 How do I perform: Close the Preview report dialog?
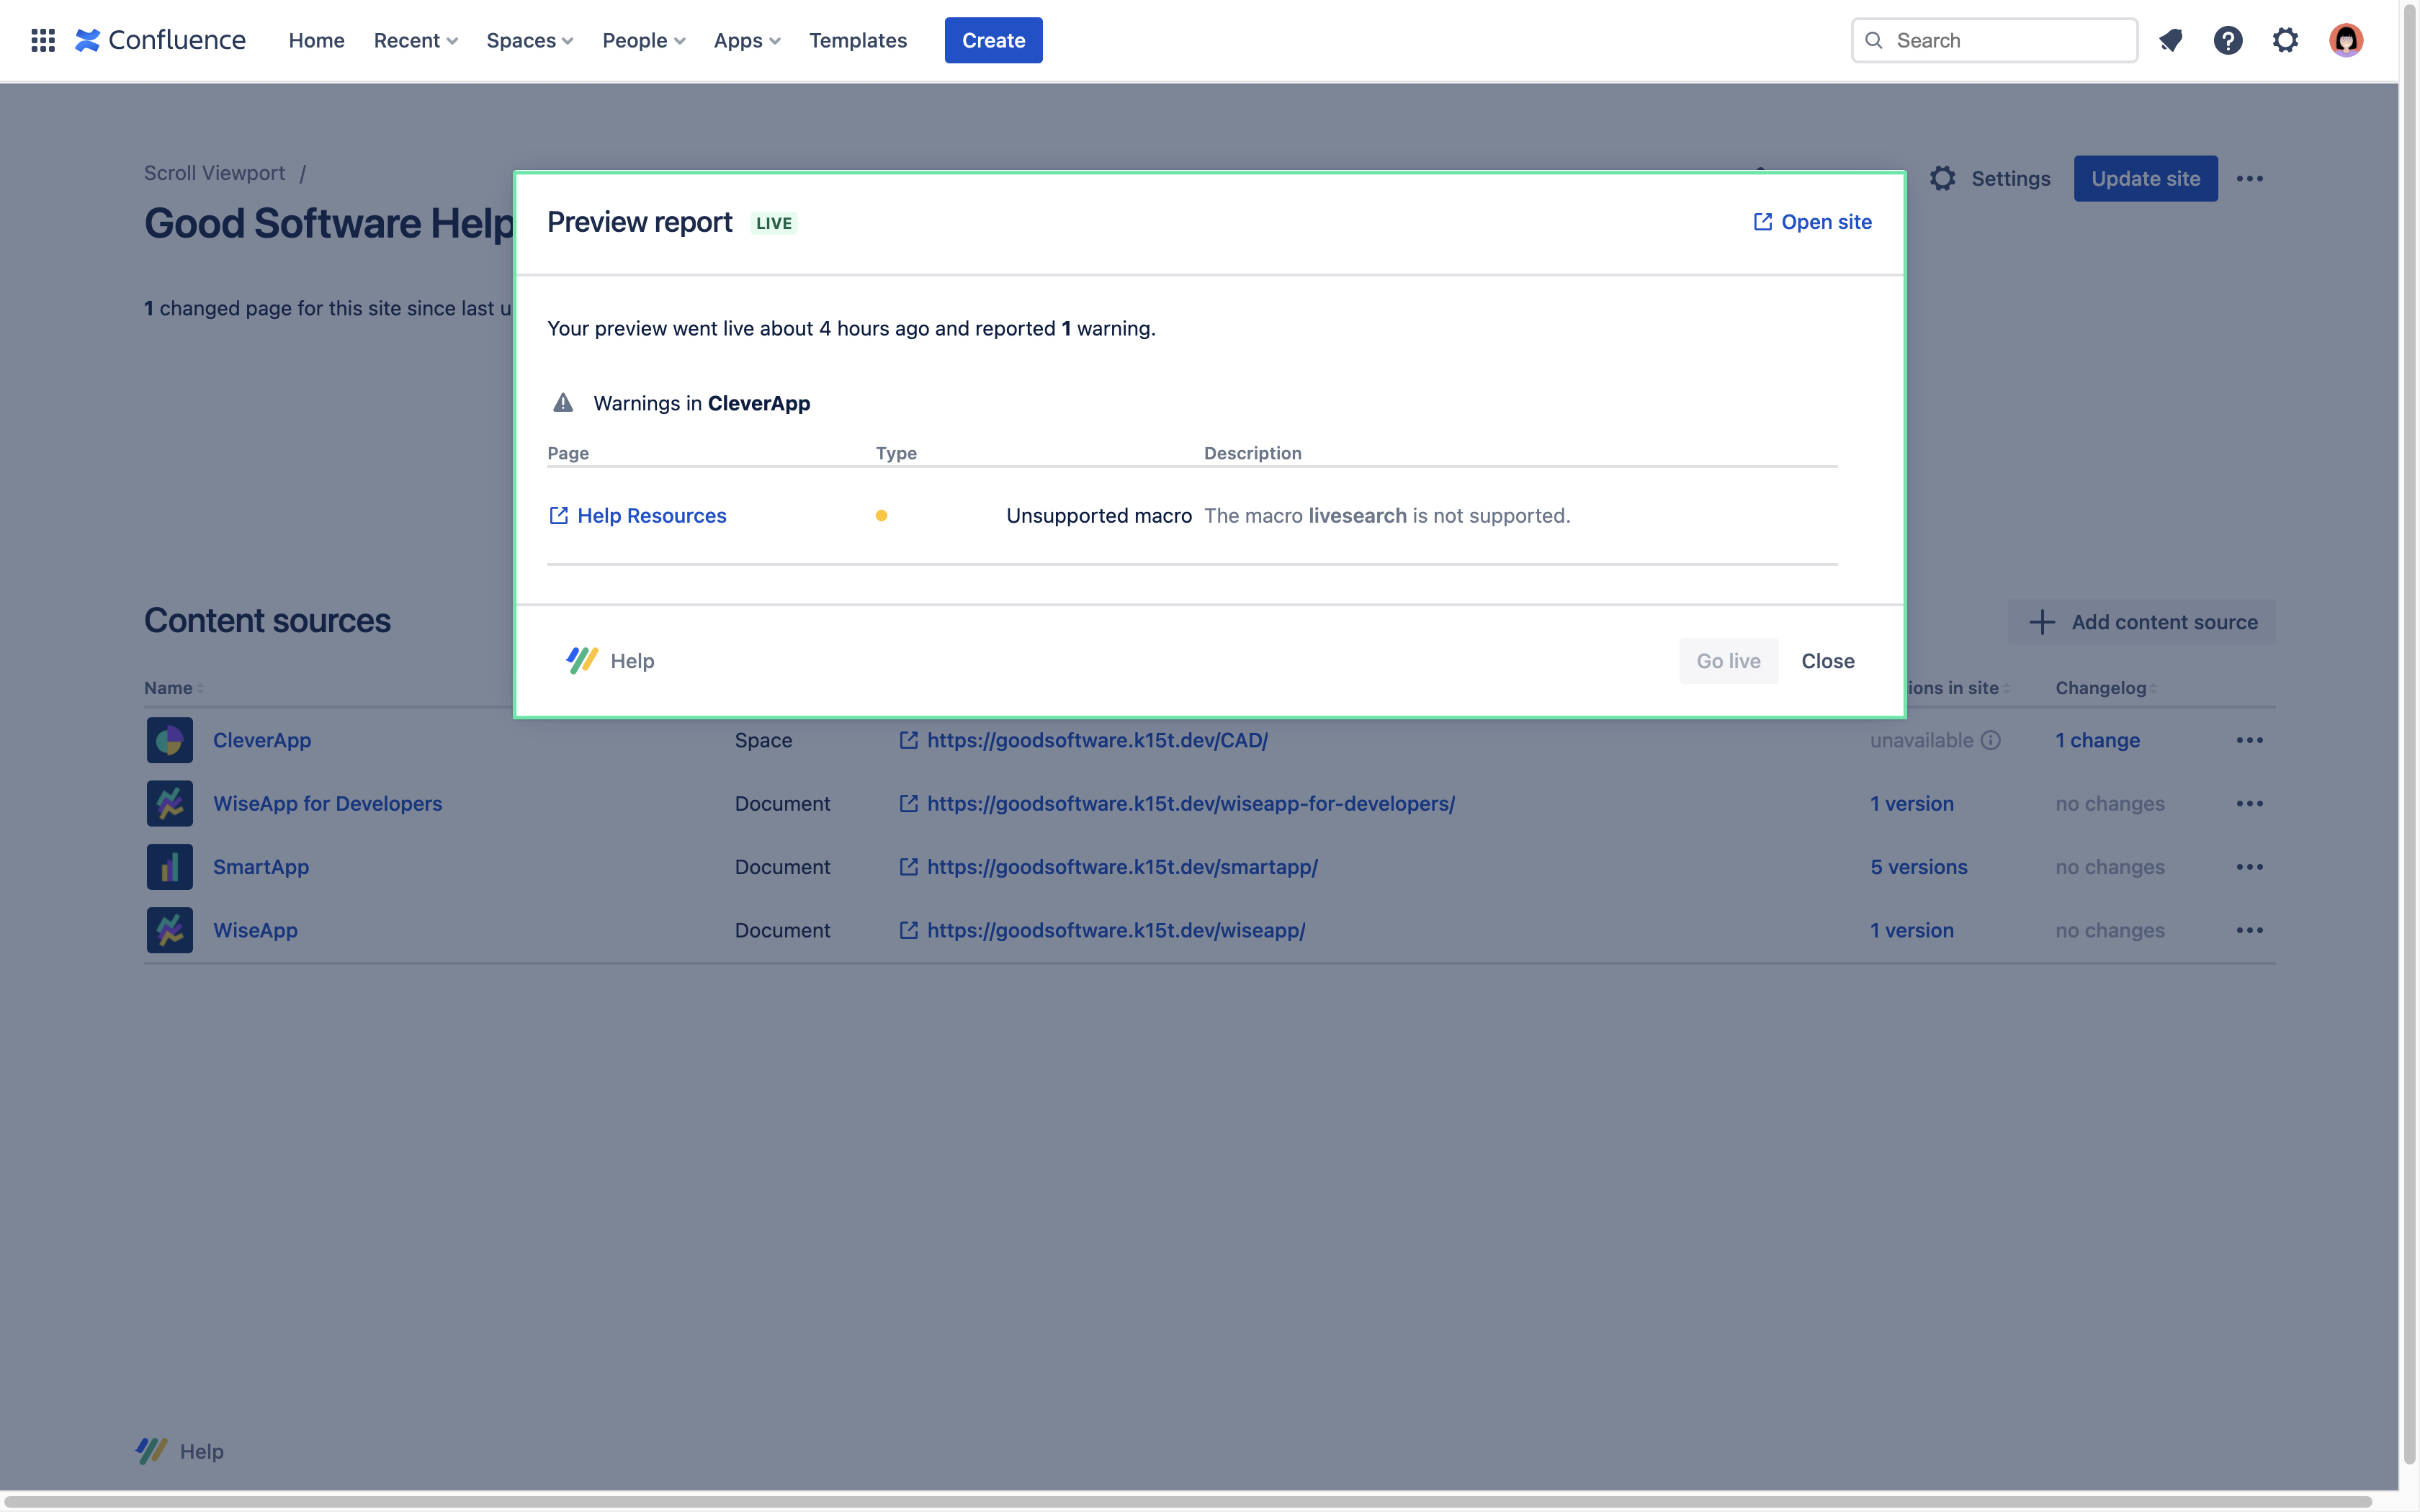(x=1827, y=661)
